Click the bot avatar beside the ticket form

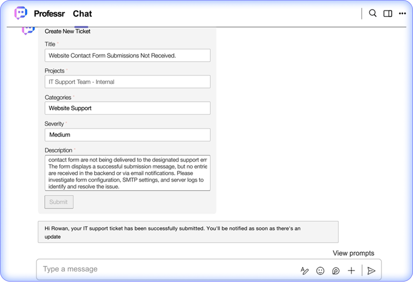28,30
